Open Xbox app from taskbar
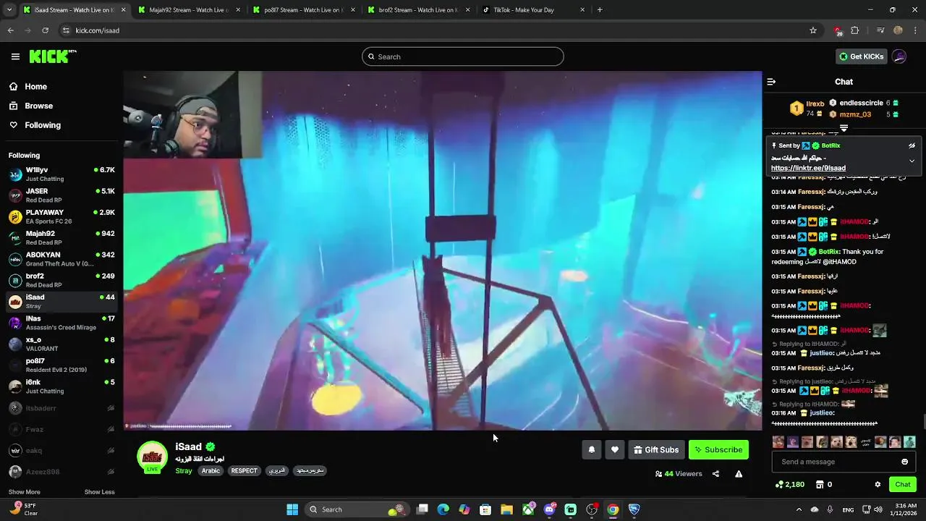This screenshot has height=521, width=926. pos(529,509)
